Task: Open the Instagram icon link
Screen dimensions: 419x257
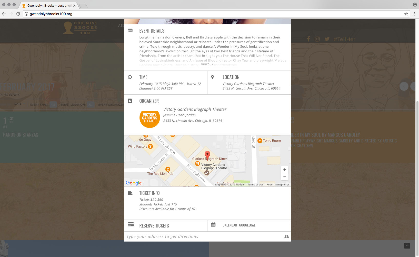Action: coord(317,39)
